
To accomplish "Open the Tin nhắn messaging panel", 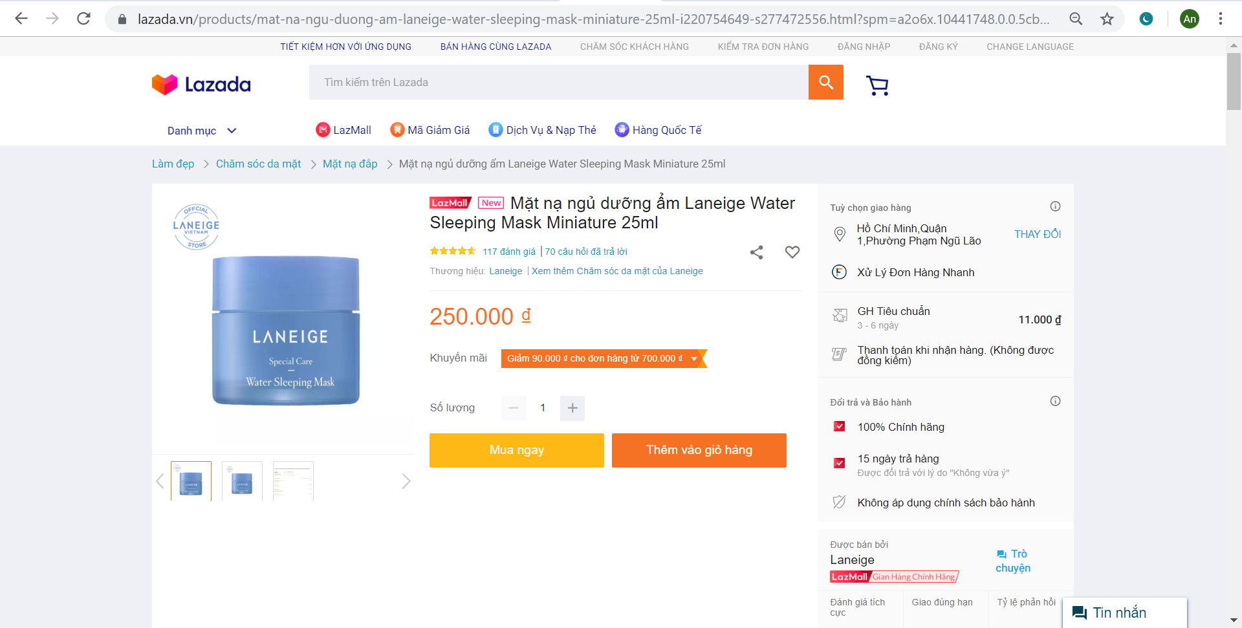I will click(x=1125, y=612).
